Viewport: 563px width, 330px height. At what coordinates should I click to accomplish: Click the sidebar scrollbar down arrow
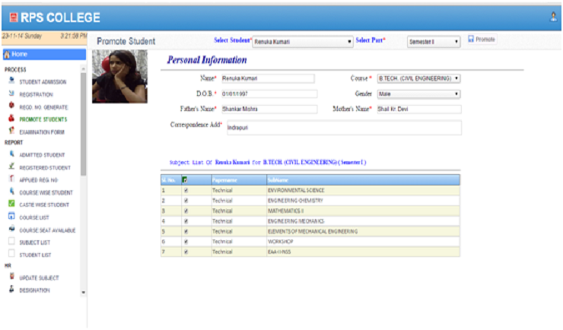pos(84,293)
